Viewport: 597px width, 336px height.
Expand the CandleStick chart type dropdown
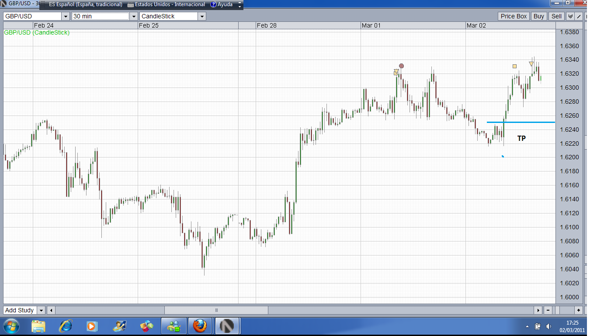pos(202,16)
